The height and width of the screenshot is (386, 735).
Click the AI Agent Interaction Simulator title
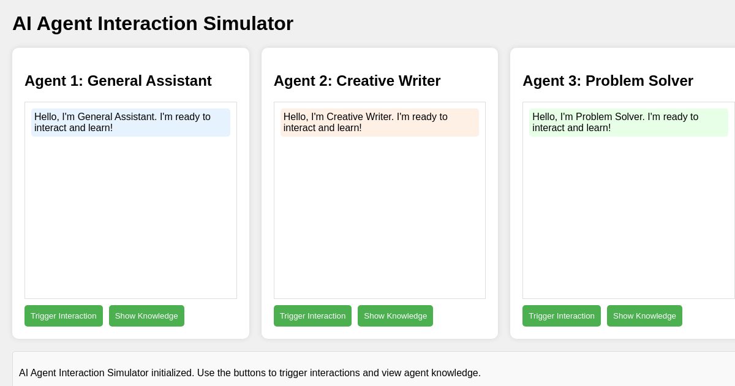(x=153, y=23)
